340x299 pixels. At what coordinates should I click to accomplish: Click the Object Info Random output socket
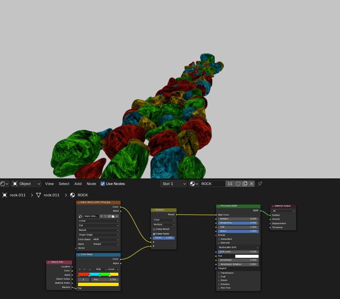click(72, 287)
